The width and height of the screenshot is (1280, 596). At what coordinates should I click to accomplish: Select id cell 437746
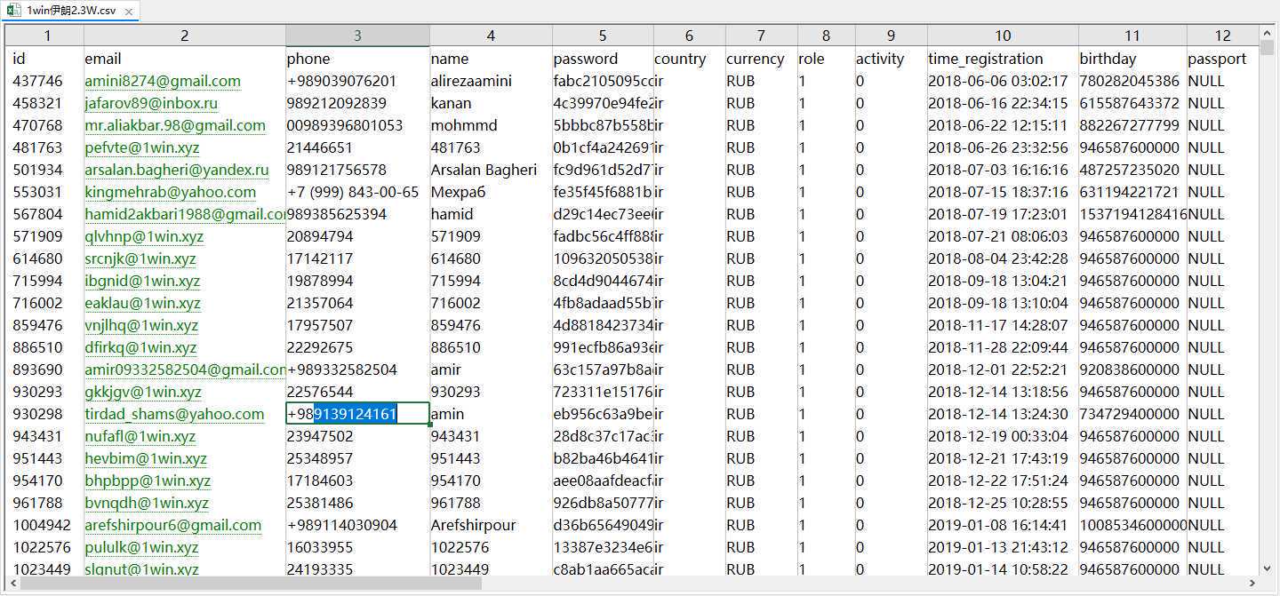[x=46, y=81]
